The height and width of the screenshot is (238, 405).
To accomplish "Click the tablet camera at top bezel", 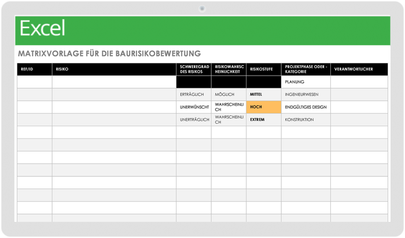I will pos(202,9).
